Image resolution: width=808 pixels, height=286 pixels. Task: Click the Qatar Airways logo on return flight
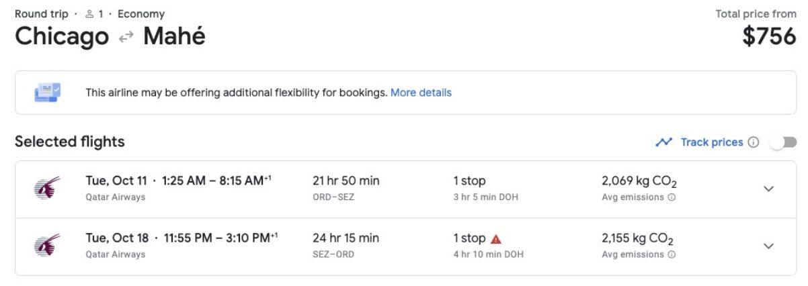pos(47,246)
